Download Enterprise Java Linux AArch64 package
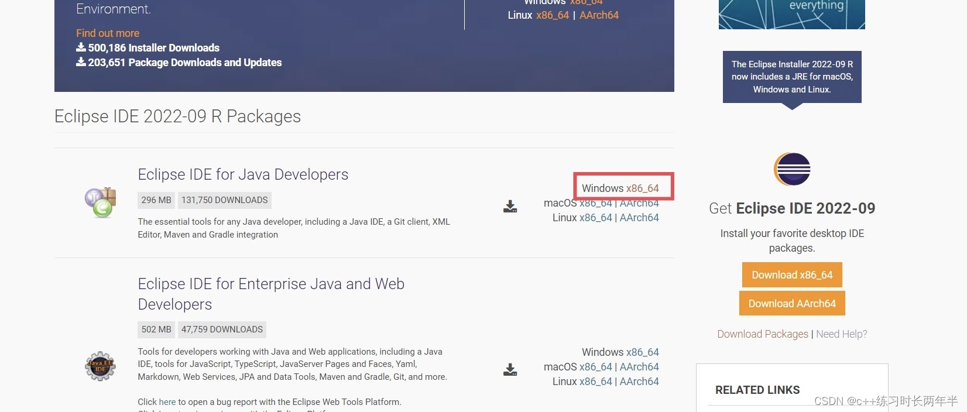This screenshot has height=412, width=967. pos(639,382)
